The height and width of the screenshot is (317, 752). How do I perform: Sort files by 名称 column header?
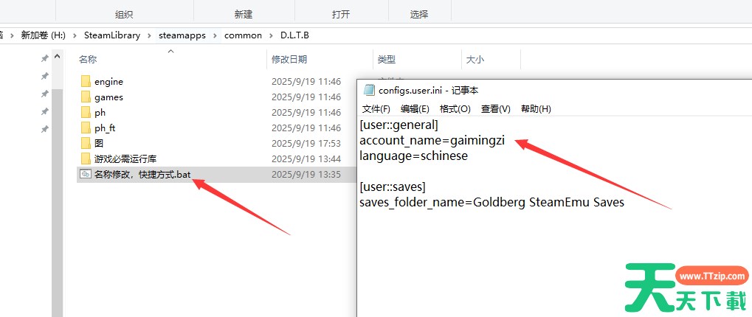click(88, 59)
